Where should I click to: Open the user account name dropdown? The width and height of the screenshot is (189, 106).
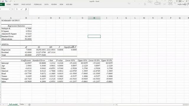pos(182,4)
